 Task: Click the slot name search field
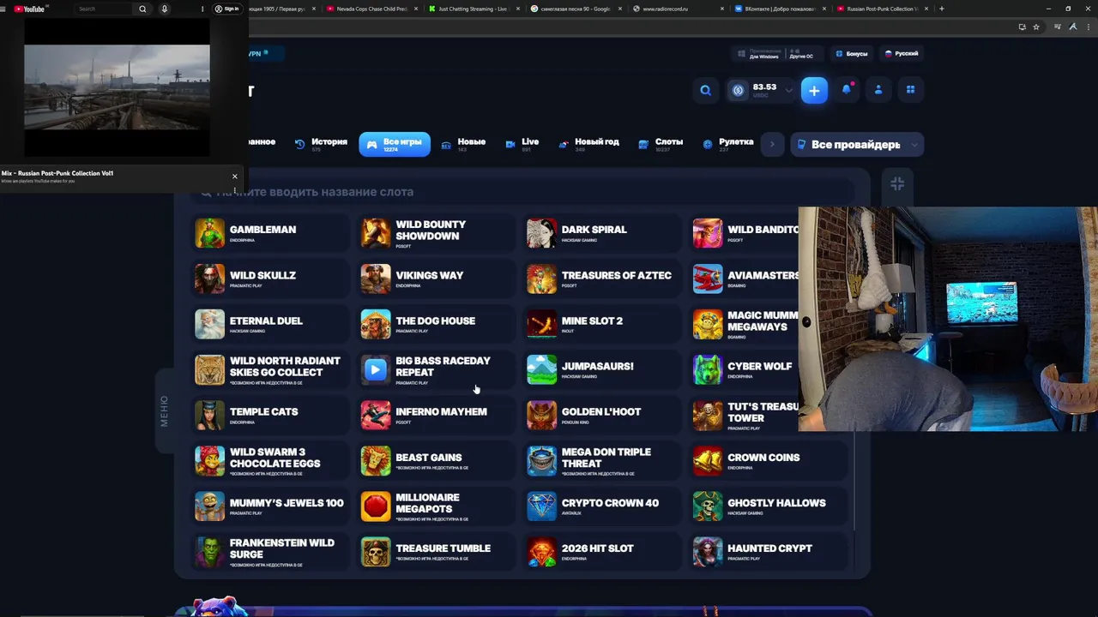(523, 192)
